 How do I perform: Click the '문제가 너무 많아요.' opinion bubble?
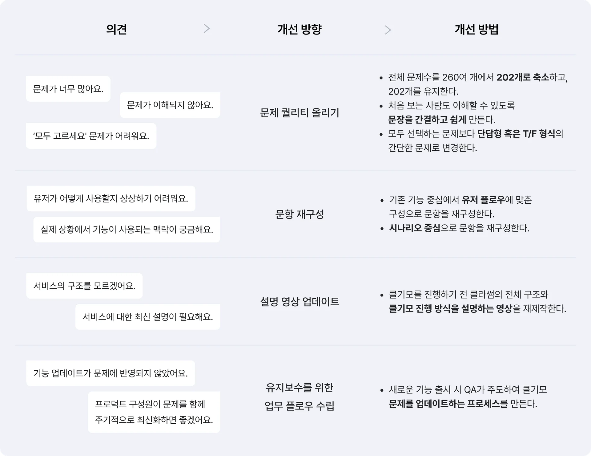point(68,89)
